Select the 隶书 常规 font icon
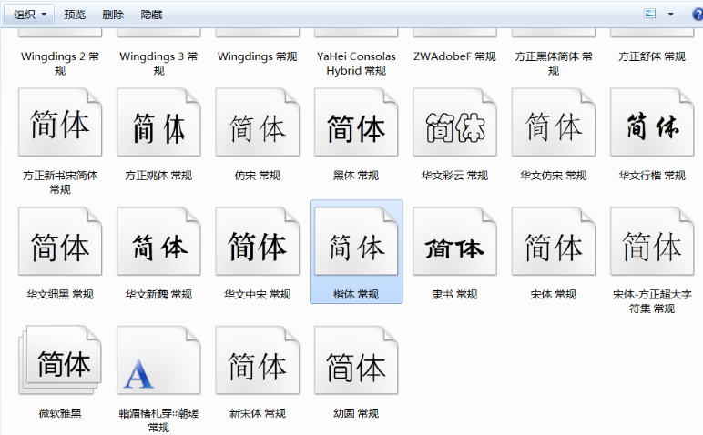The width and height of the screenshot is (703, 435). pyautogui.click(x=454, y=241)
